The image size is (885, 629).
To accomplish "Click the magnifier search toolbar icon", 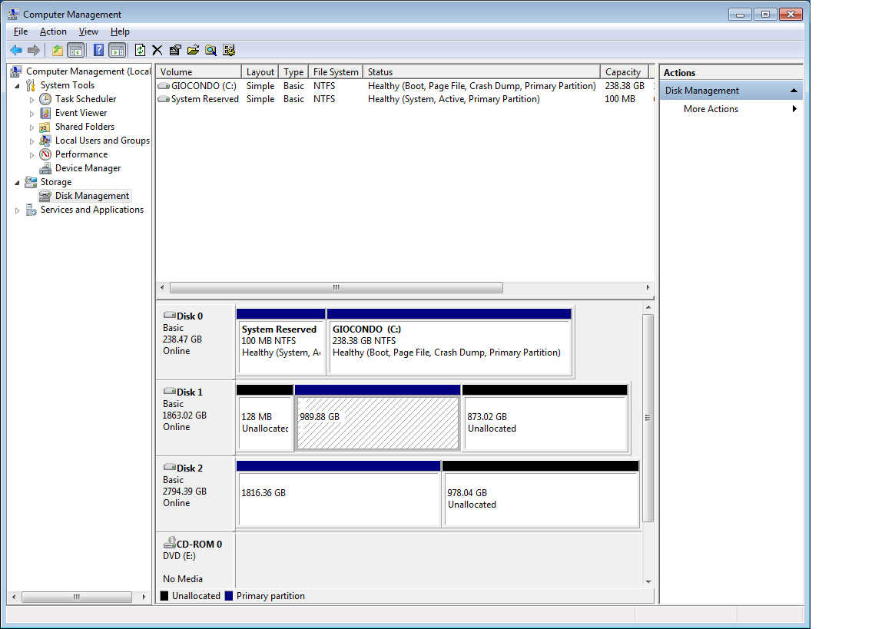I will click(210, 50).
